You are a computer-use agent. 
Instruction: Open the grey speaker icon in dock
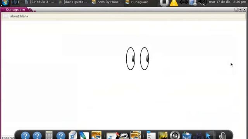(x=222, y=136)
